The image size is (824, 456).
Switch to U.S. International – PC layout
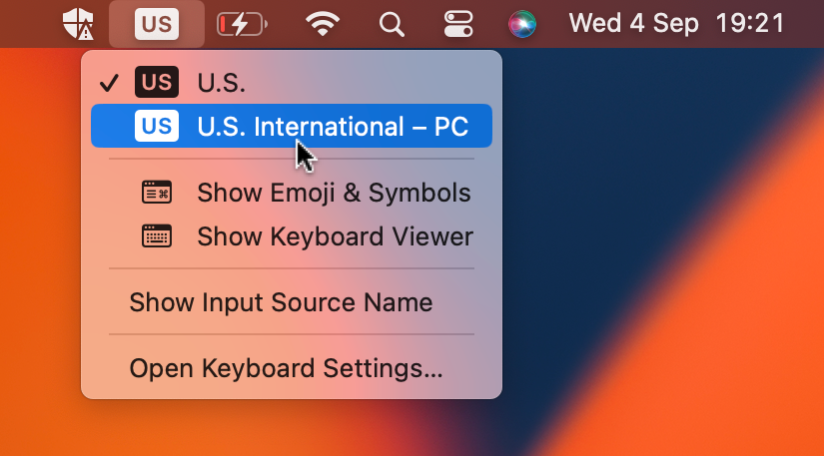[x=332, y=127]
